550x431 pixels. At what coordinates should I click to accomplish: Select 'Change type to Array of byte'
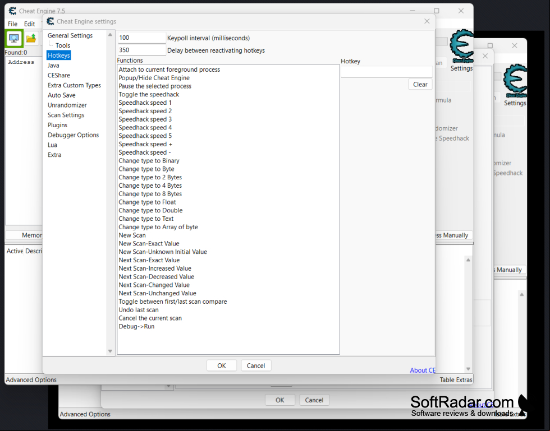pyautogui.click(x=158, y=227)
